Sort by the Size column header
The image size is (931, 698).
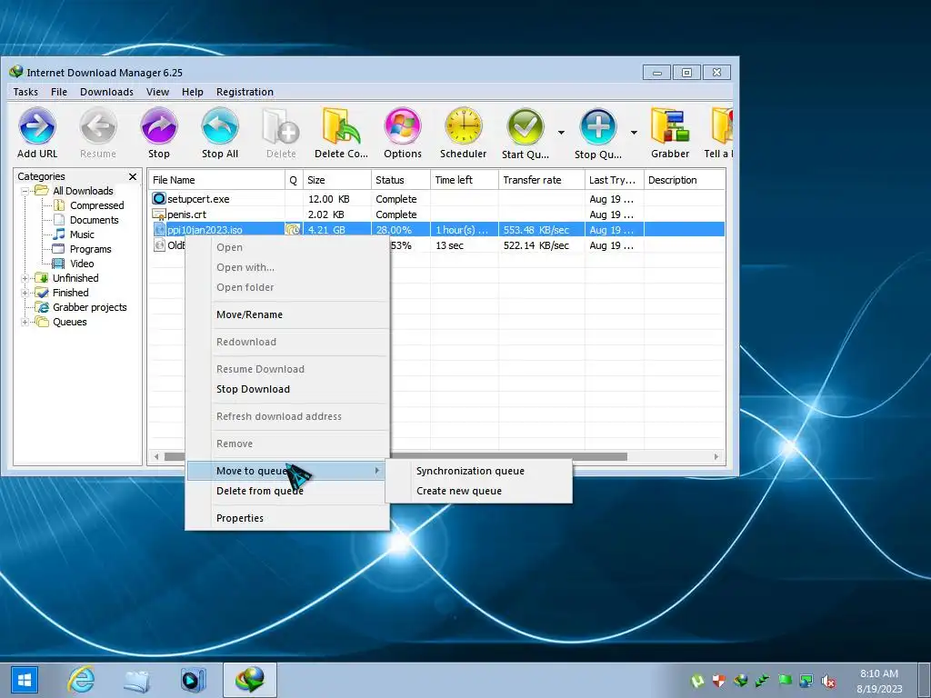[336, 180]
